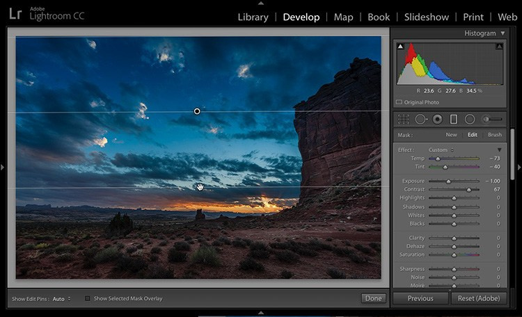This screenshot has width=522, height=317.
Task: Select the Crop Overlay tool
Action: 403,120
